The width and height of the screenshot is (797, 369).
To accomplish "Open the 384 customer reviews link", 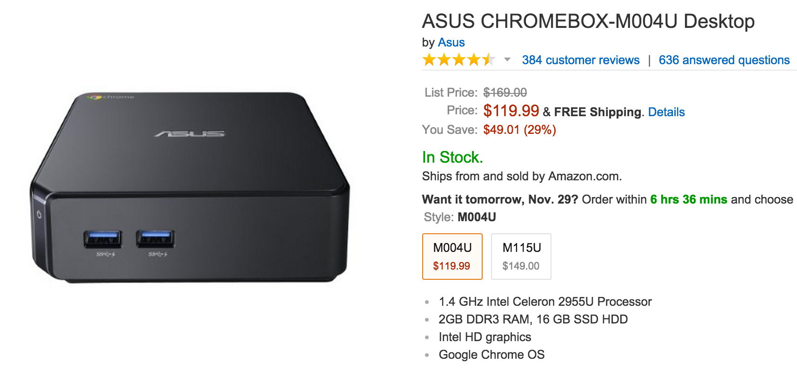I will click(580, 60).
